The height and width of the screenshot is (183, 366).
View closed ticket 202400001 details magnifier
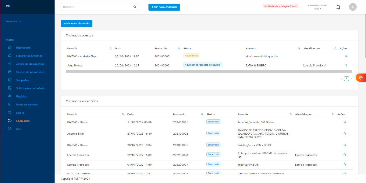(x=345, y=122)
